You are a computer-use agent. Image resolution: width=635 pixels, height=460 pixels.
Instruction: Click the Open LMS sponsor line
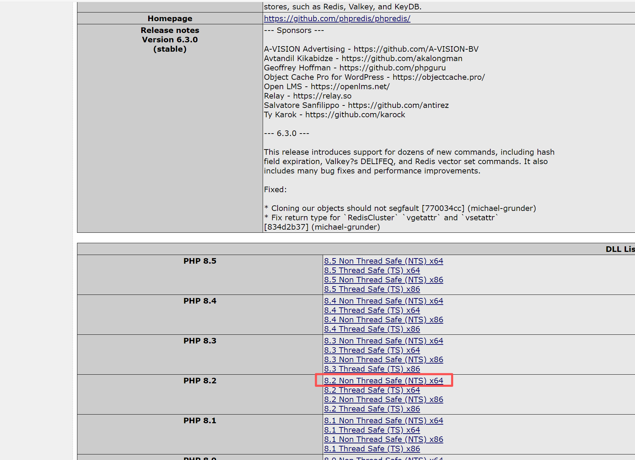(x=327, y=86)
